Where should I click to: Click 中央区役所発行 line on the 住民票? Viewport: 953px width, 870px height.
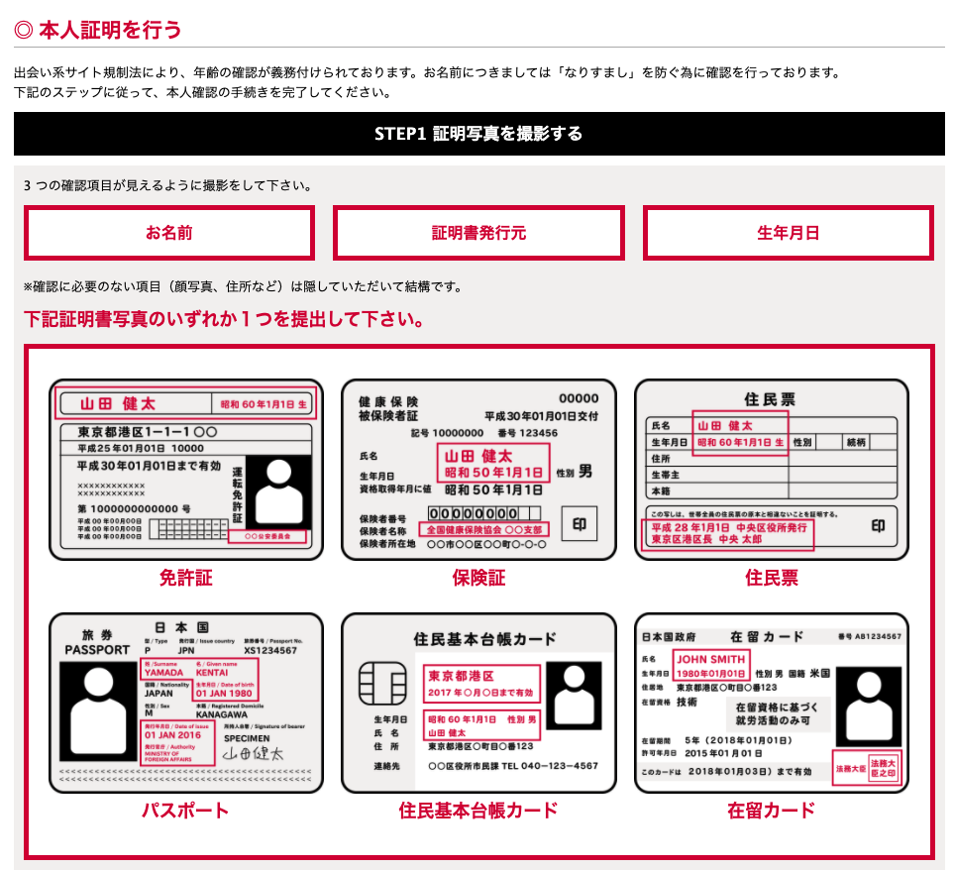pos(729,528)
